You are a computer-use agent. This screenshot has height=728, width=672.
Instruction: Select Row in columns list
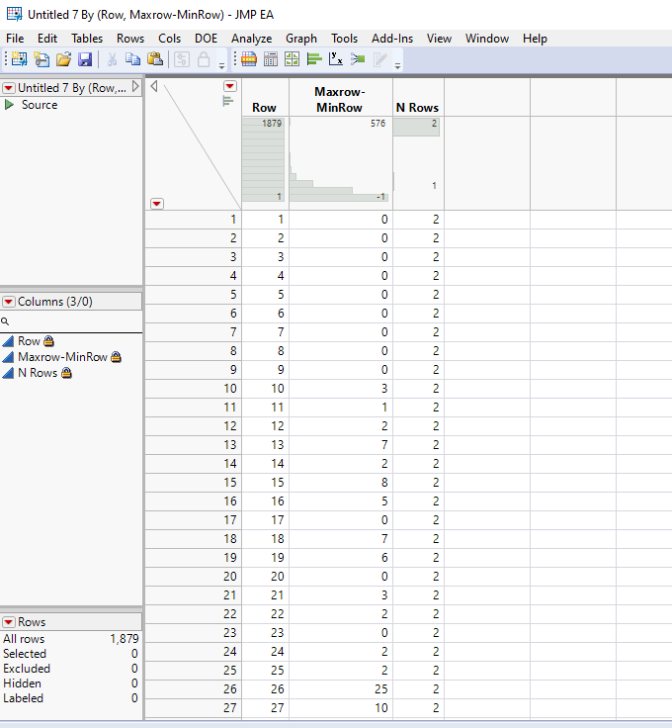[29, 341]
